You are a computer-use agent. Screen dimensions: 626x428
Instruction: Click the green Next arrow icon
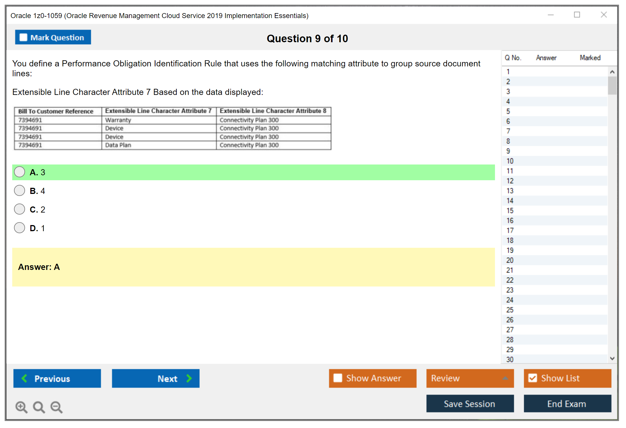[x=189, y=378]
